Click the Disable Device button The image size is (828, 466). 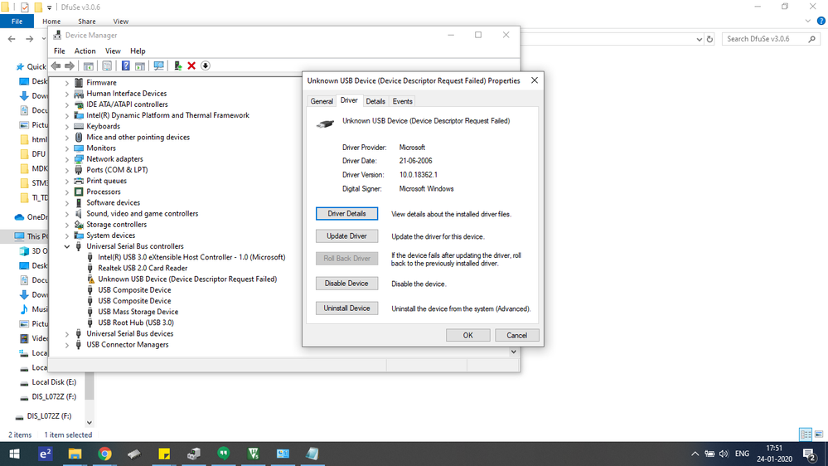click(347, 284)
